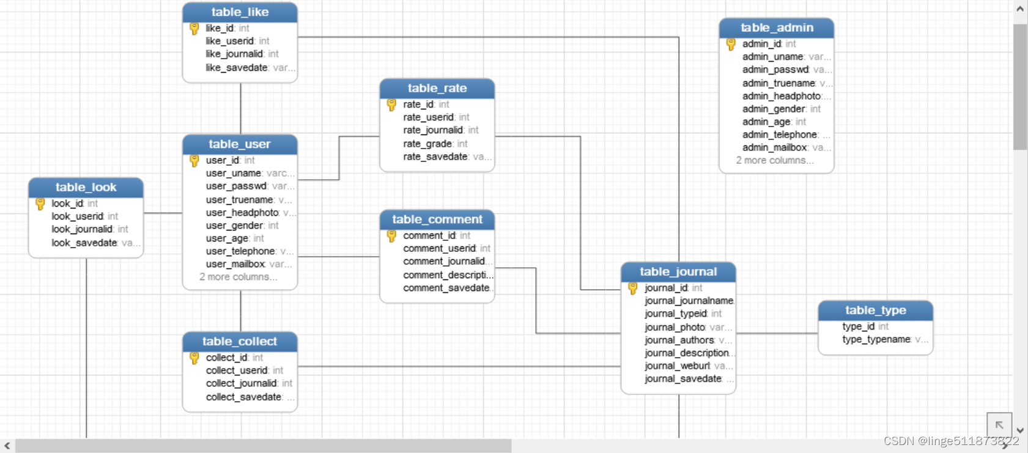Viewport: 1028px width, 453px height.
Task: Select the table_look header
Action: click(x=86, y=188)
